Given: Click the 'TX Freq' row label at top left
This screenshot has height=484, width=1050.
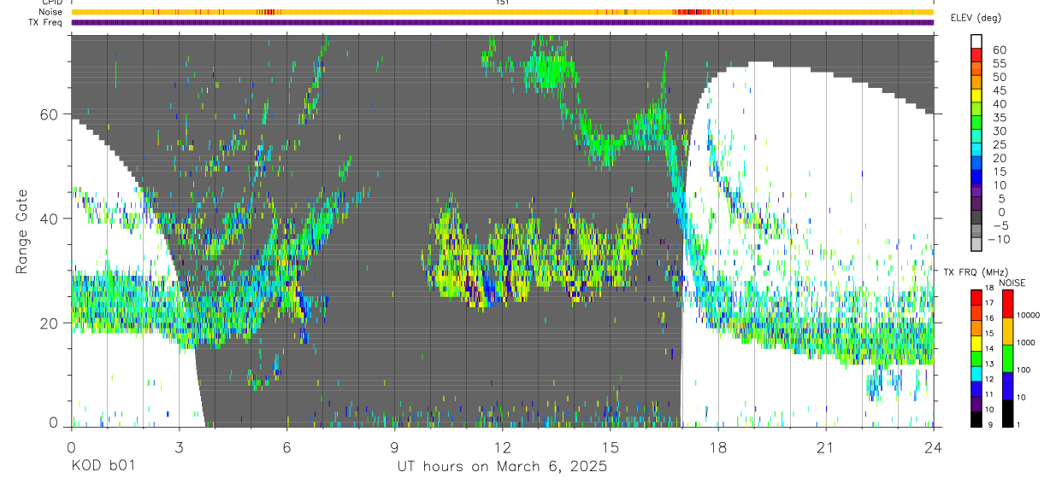Looking at the screenshot, I should pos(46,22).
